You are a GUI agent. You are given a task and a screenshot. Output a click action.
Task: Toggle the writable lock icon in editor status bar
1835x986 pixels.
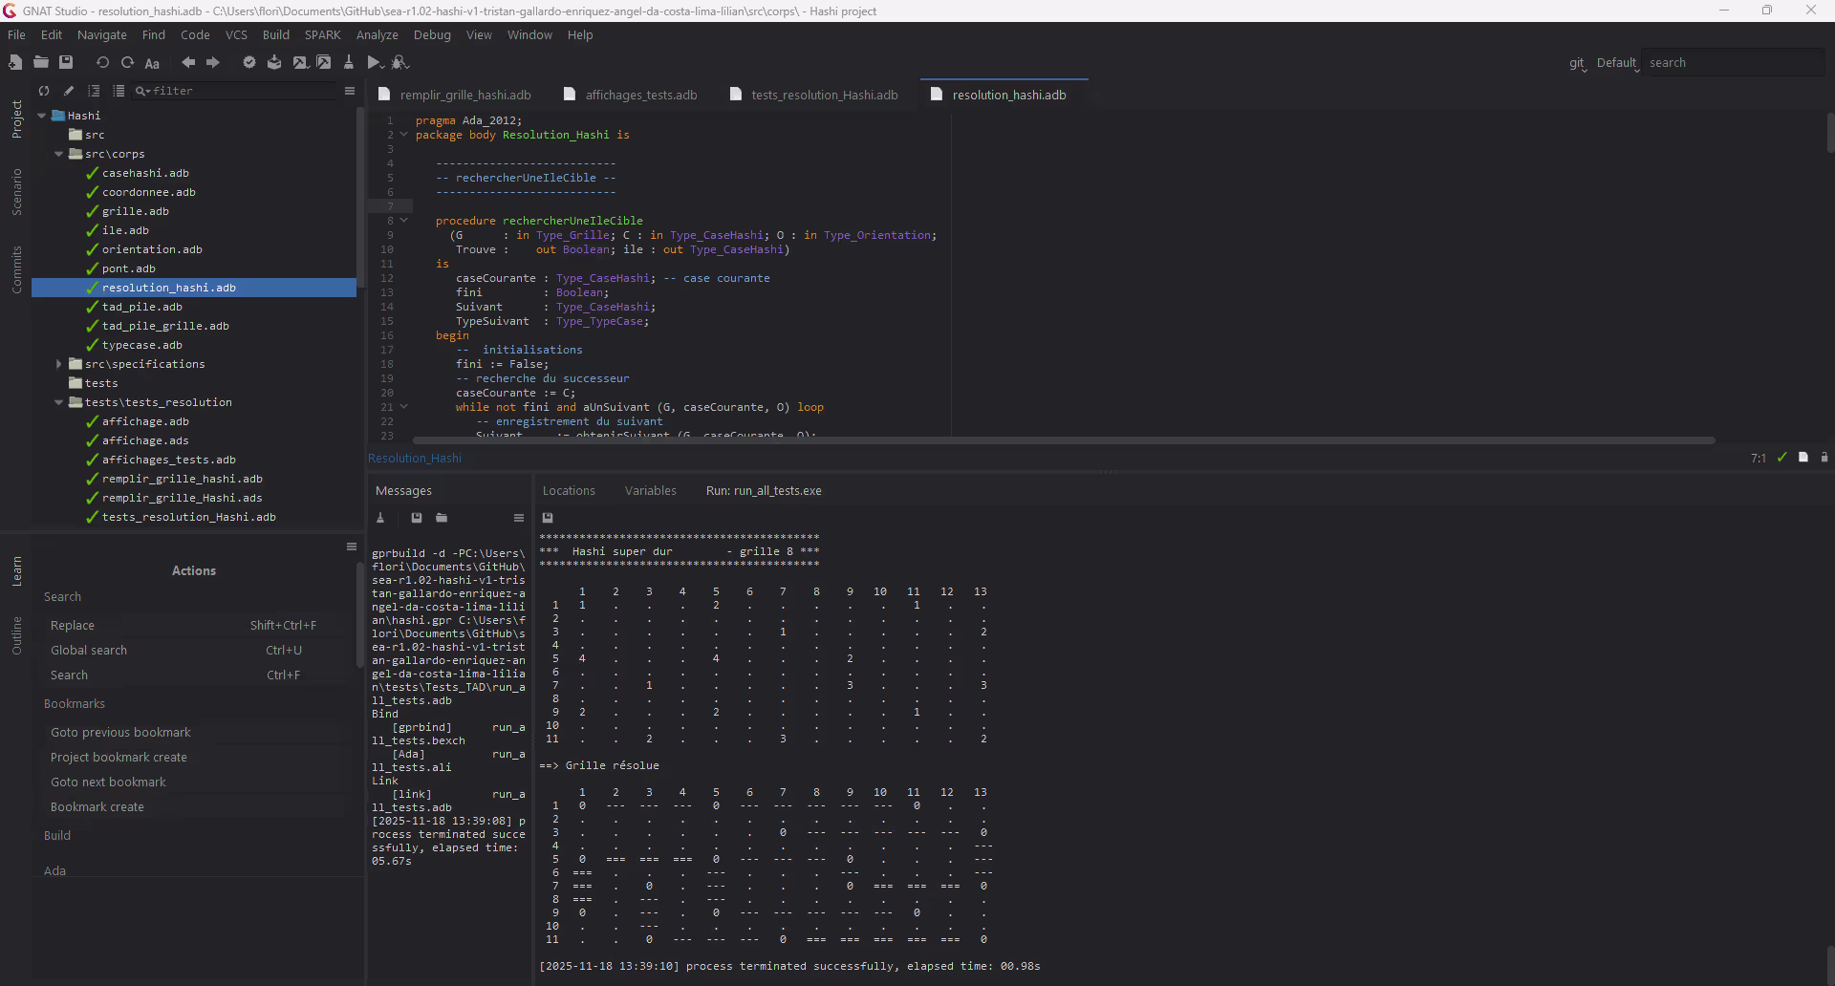(x=1824, y=458)
